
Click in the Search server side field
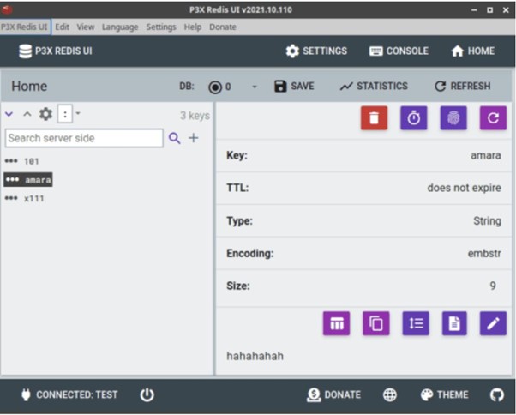pos(84,138)
